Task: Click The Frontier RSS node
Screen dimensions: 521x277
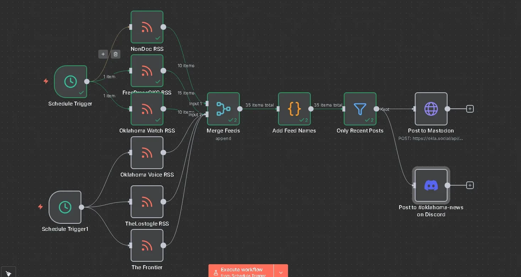Action: coord(147,245)
